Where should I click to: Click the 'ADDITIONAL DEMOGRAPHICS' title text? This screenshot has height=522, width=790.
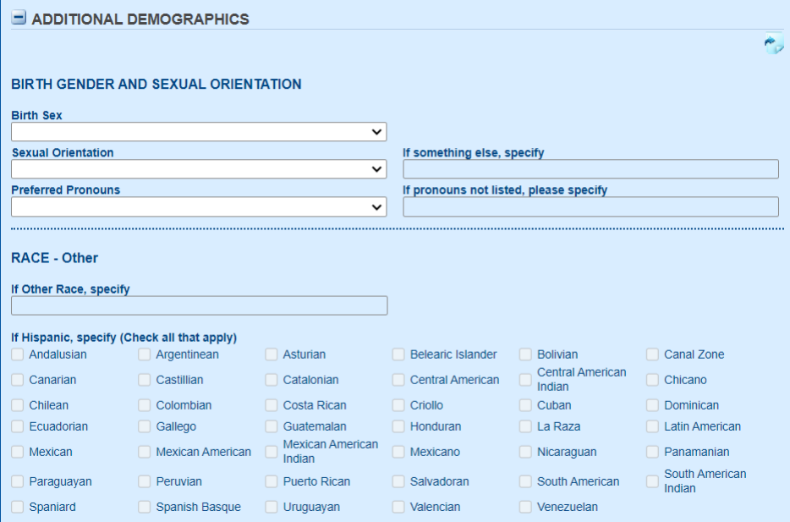point(140,19)
